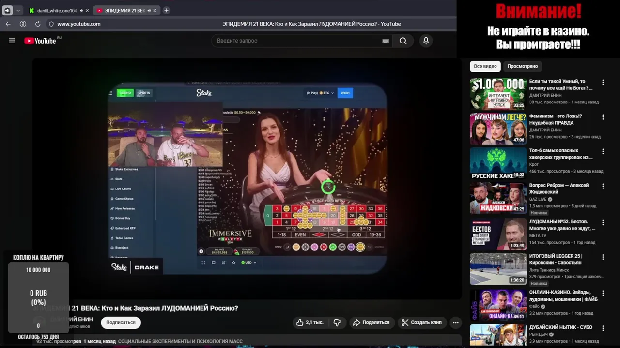Open 'ОНЛАЙН-КАЗИНО. Звёзды, лудоманы' video title
The image size is (620, 348).
pos(563,296)
